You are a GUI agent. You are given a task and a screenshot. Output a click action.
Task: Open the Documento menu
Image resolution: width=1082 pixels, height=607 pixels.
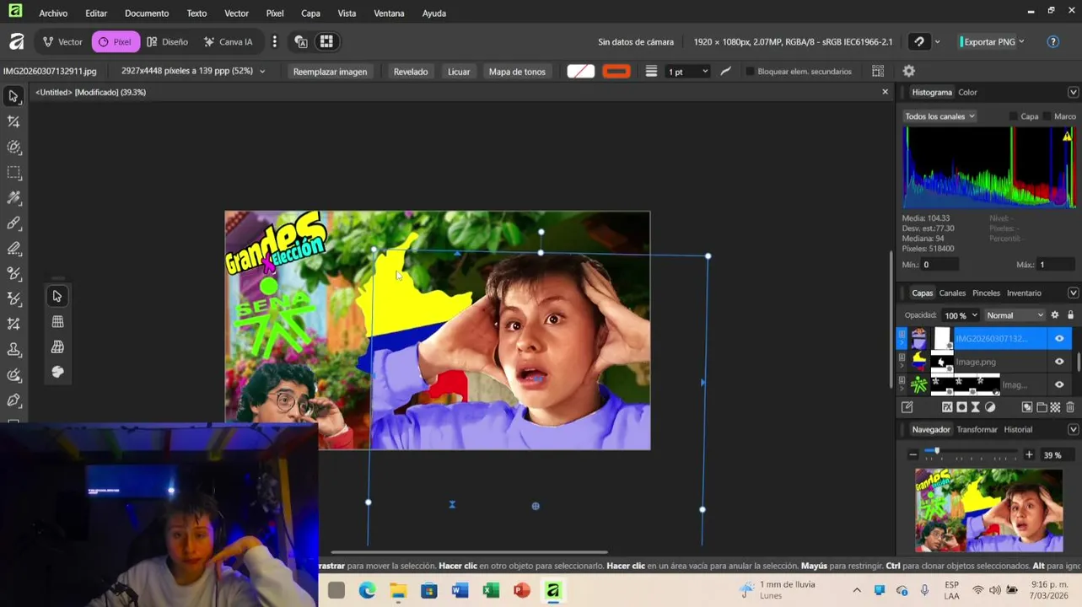click(147, 13)
